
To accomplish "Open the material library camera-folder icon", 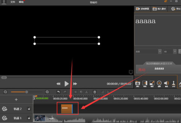I will point(138,84).
